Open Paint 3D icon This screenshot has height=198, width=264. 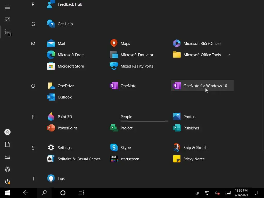51,117
